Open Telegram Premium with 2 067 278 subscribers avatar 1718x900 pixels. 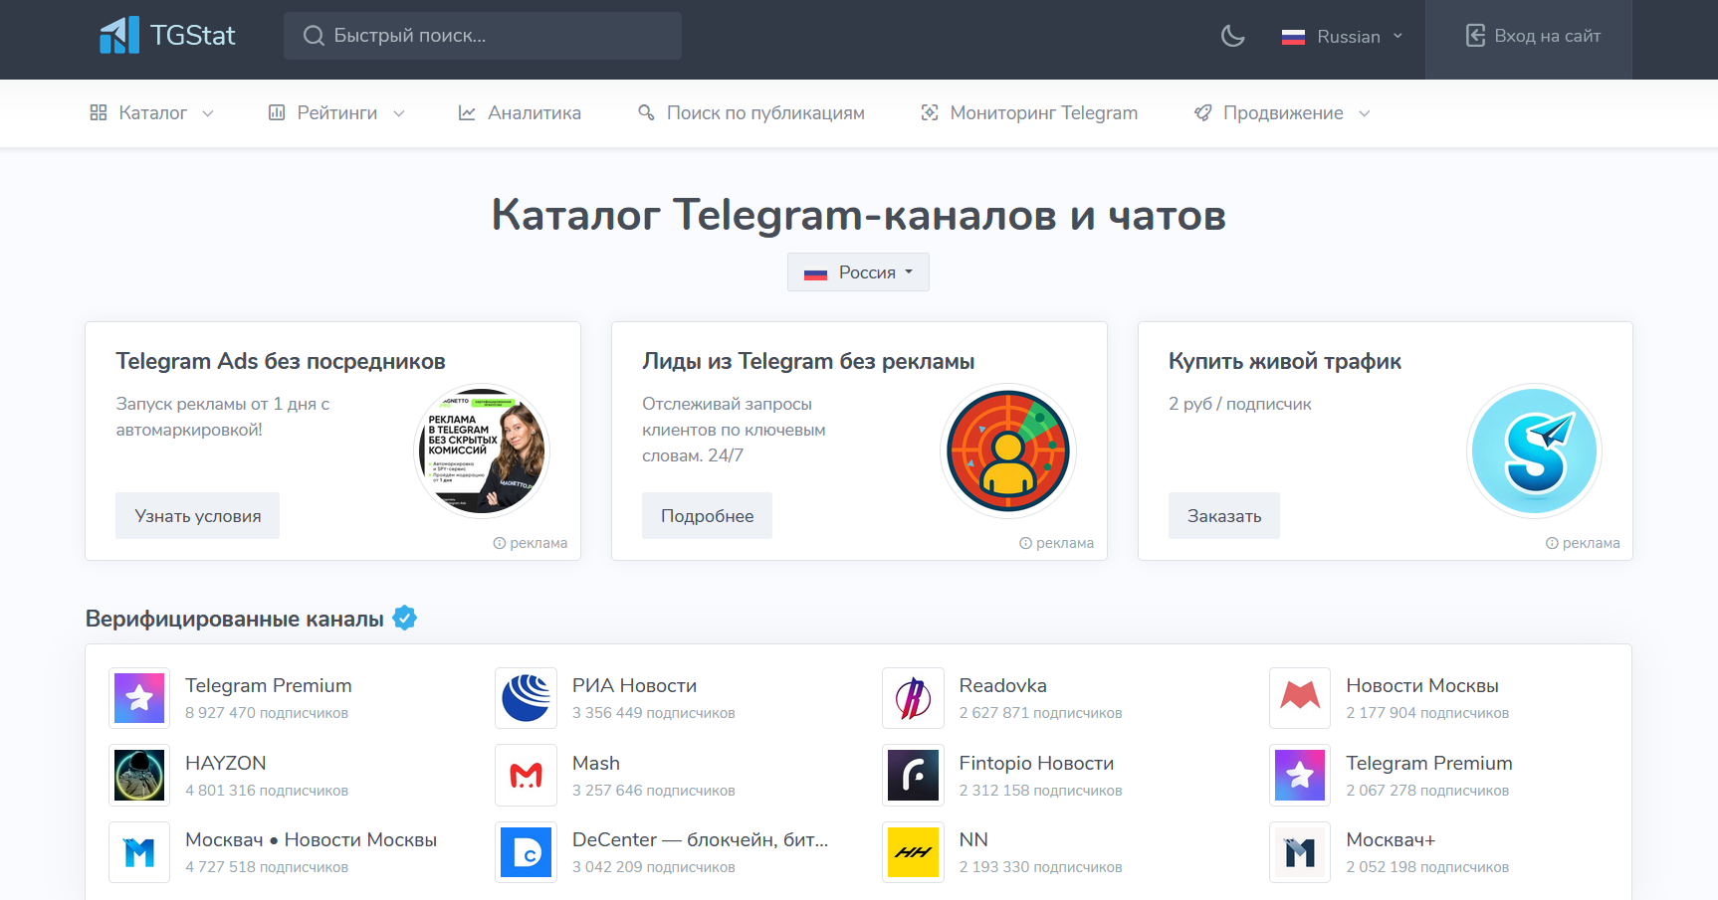click(1300, 775)
